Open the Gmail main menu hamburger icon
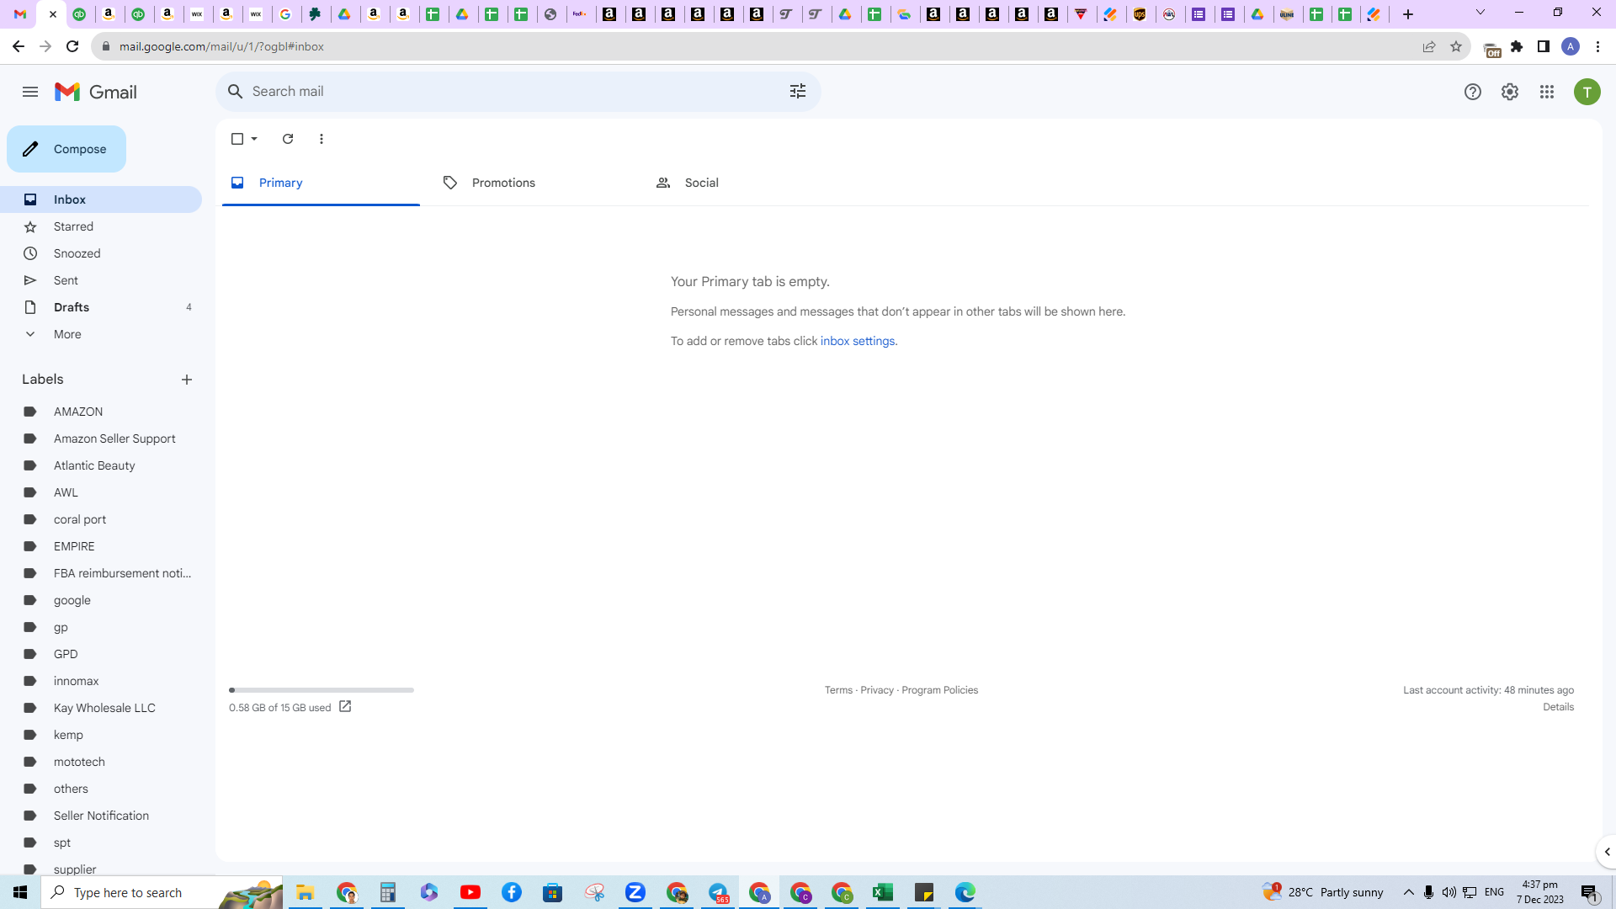 click(x=30, y=92)
